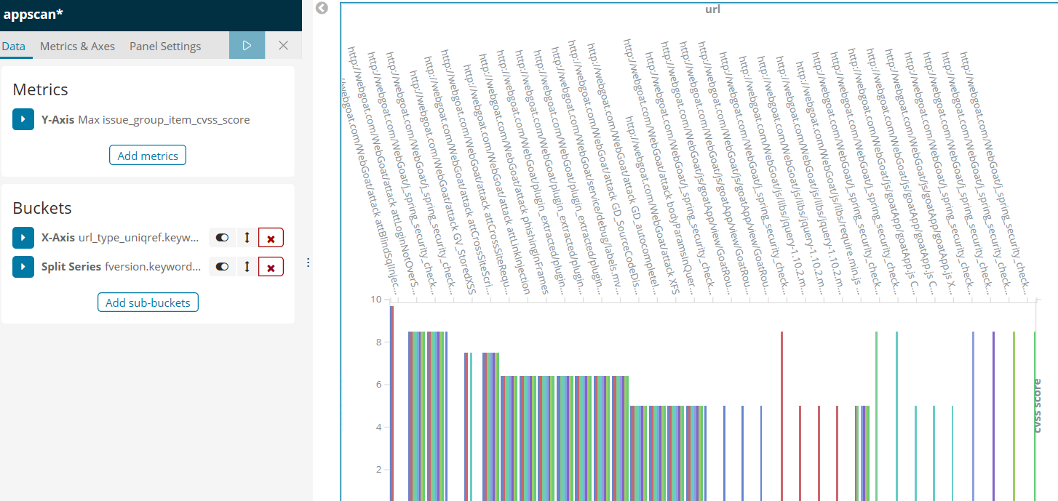Collapse the editor sidebar with the arrow
Image resolution: width=1058 pixels, height=501 pixels.
322,8
